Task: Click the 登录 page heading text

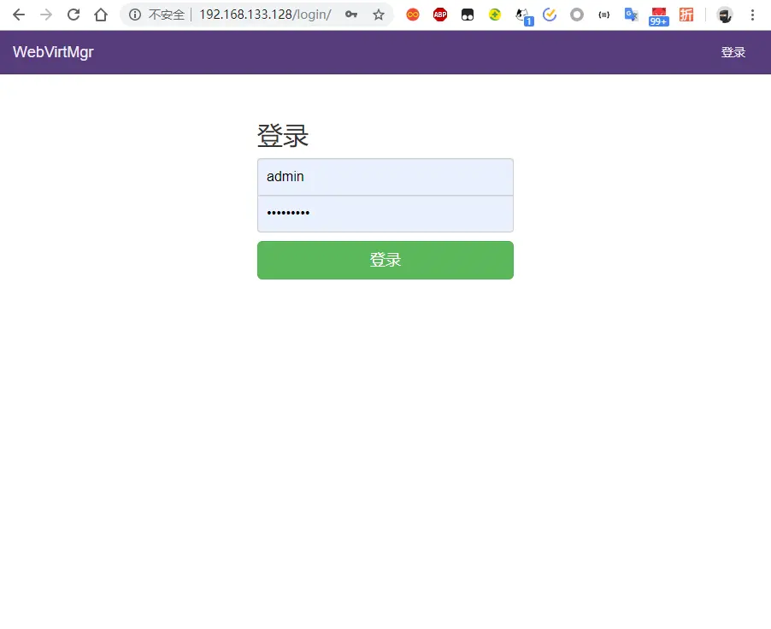Action: tap(283, 136)
